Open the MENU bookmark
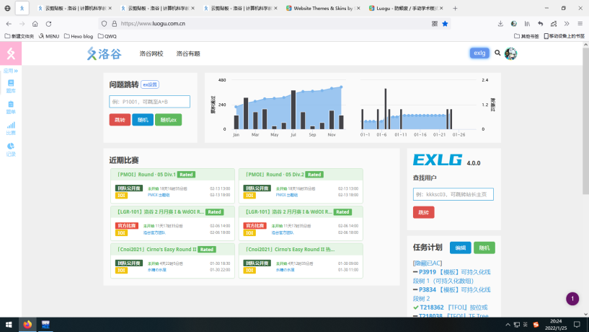589x332 pixels. pos(49,36)
